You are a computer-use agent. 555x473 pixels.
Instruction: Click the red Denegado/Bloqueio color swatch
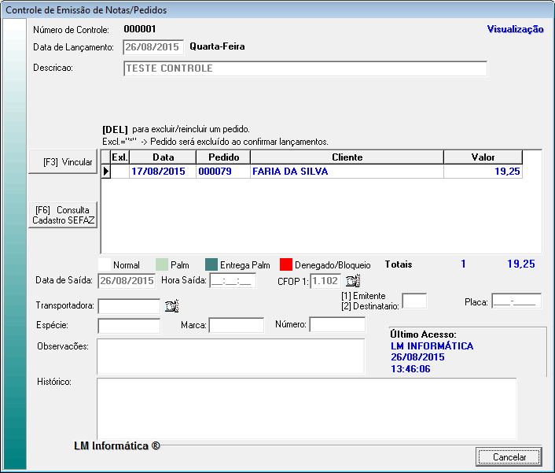(x=286, y=265)
